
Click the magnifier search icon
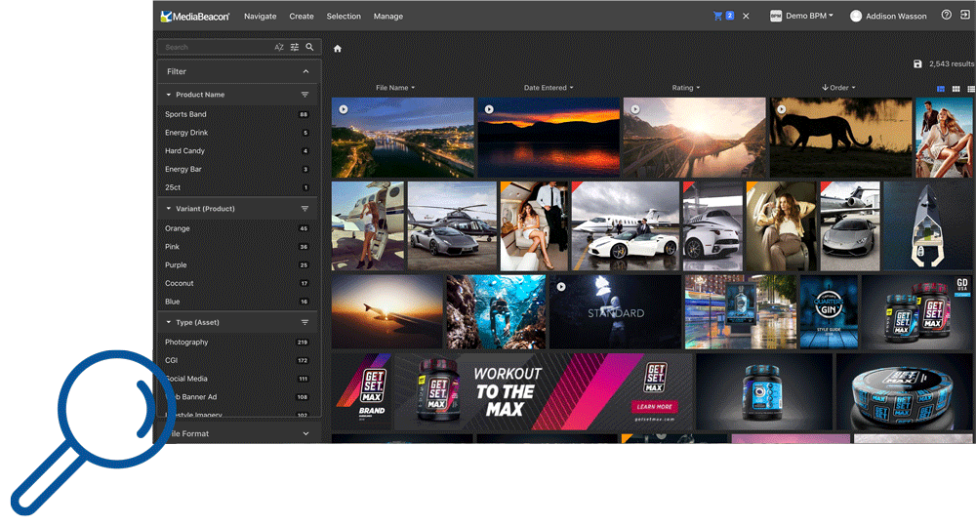point(309,47)
